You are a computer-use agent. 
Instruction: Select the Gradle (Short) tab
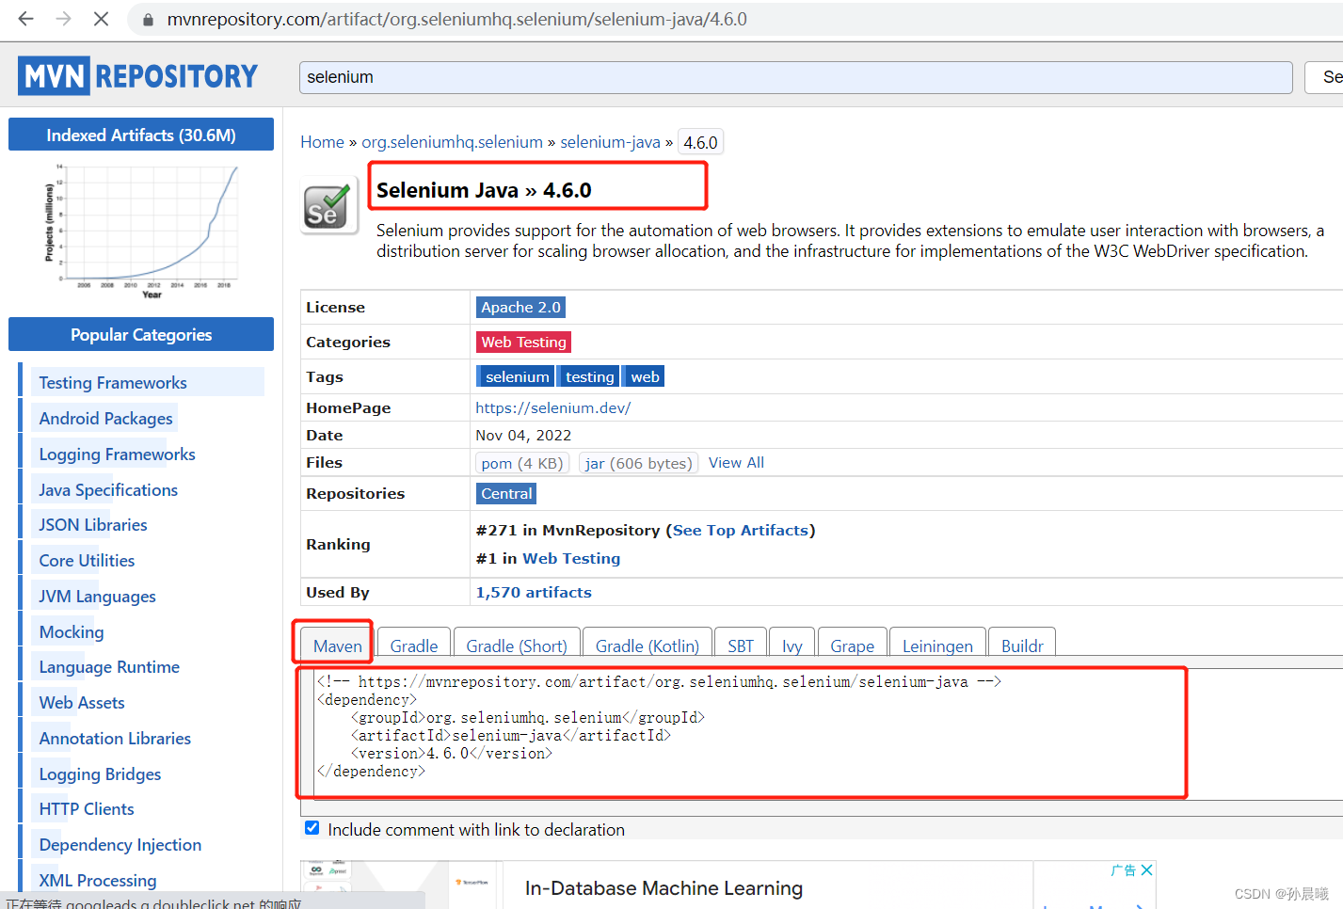(517, 646)
